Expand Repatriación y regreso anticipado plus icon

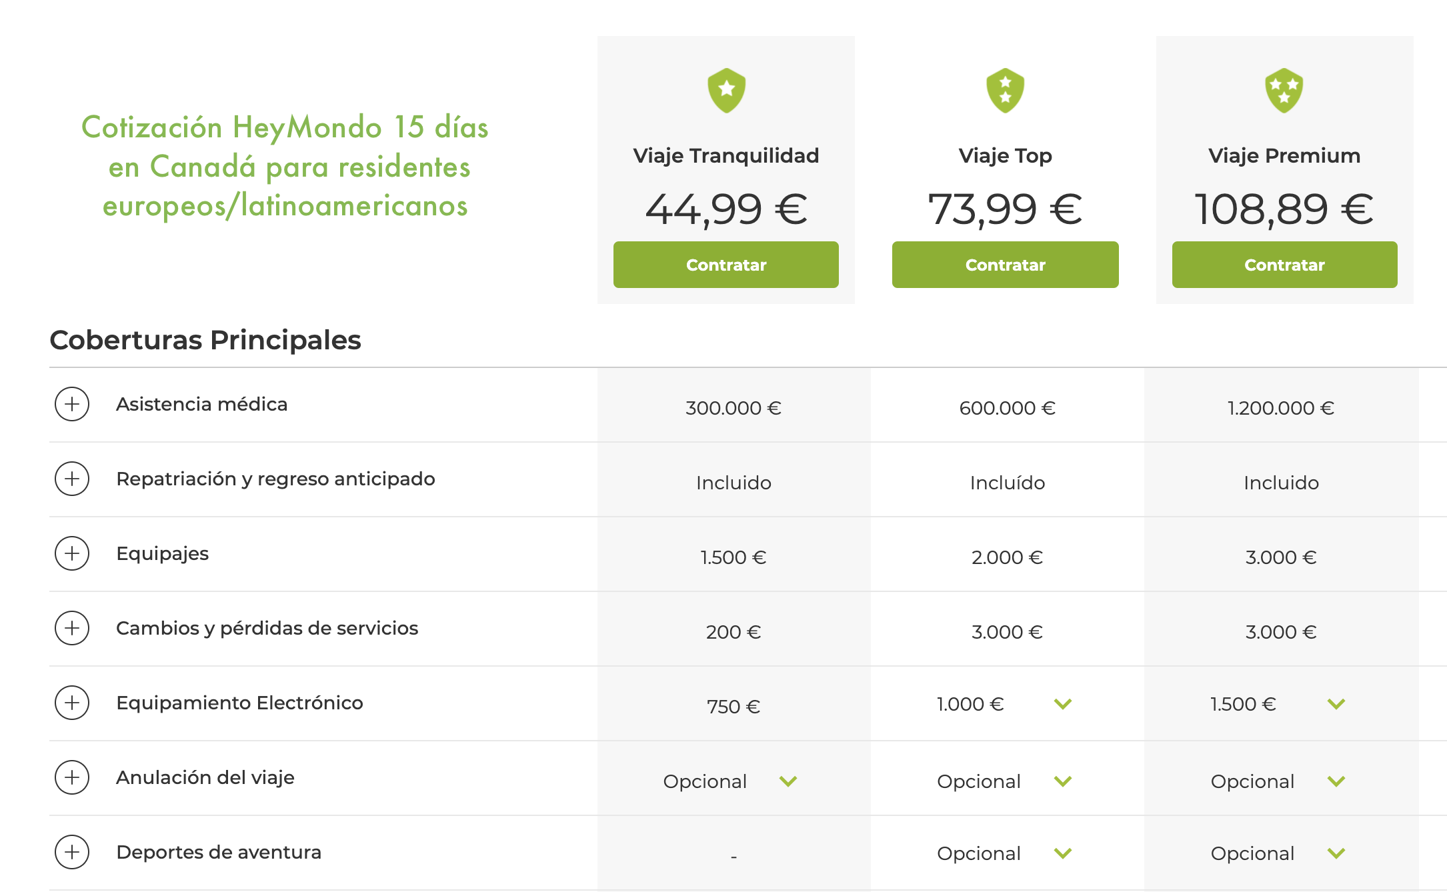point(72,479)
